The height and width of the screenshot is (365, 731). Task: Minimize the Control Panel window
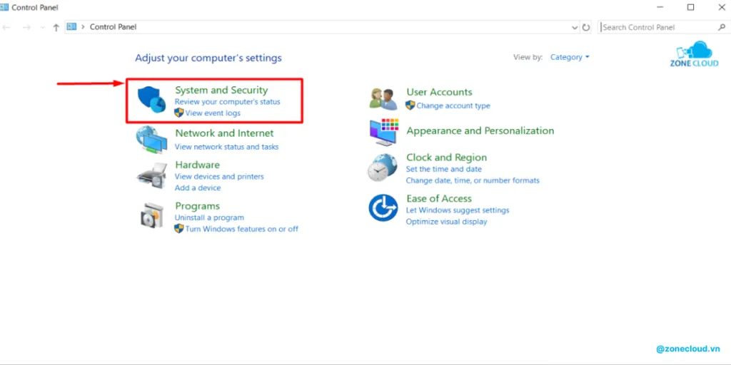(660, 7)
